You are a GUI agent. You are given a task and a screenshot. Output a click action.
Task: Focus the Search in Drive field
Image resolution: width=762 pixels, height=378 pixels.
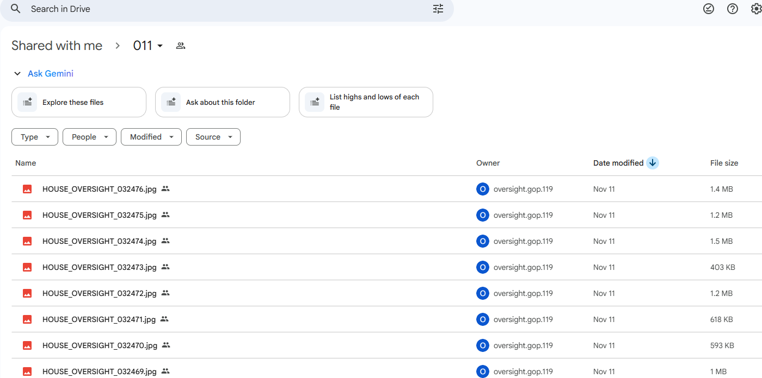tap(218, 9)
